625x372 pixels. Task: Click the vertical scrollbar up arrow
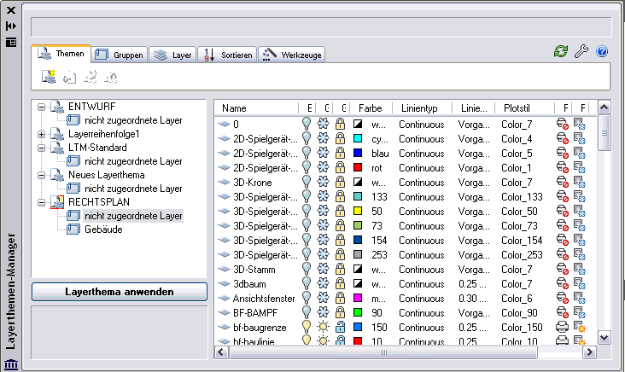pyautogui.click(x=604, y=108)
